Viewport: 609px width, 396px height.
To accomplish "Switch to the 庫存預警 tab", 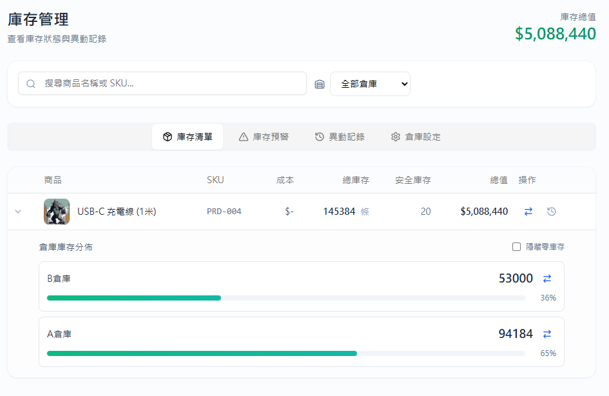I will tap(264, 137).
